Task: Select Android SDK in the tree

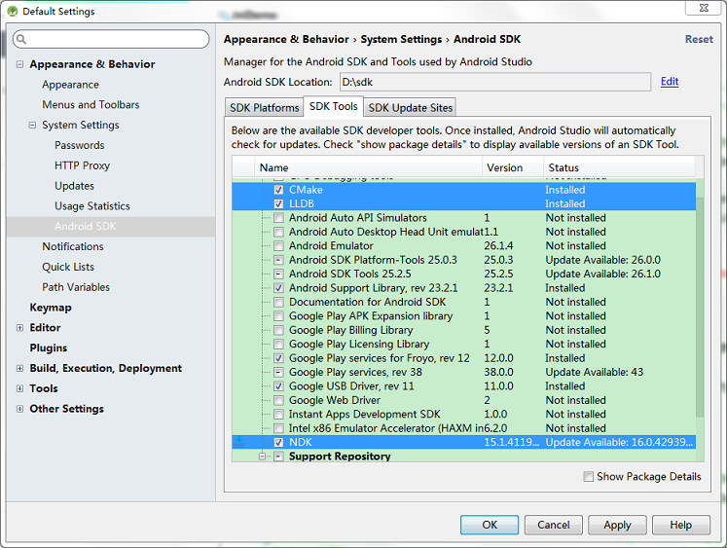Action: coord(111,226)
